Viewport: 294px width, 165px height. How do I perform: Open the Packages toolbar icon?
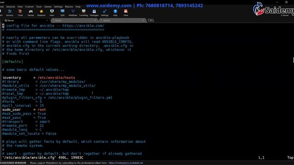tap(94, 13)
